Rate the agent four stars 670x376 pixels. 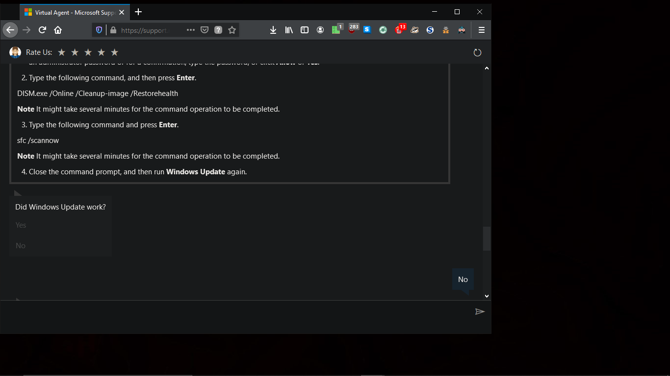coord(101,52)
